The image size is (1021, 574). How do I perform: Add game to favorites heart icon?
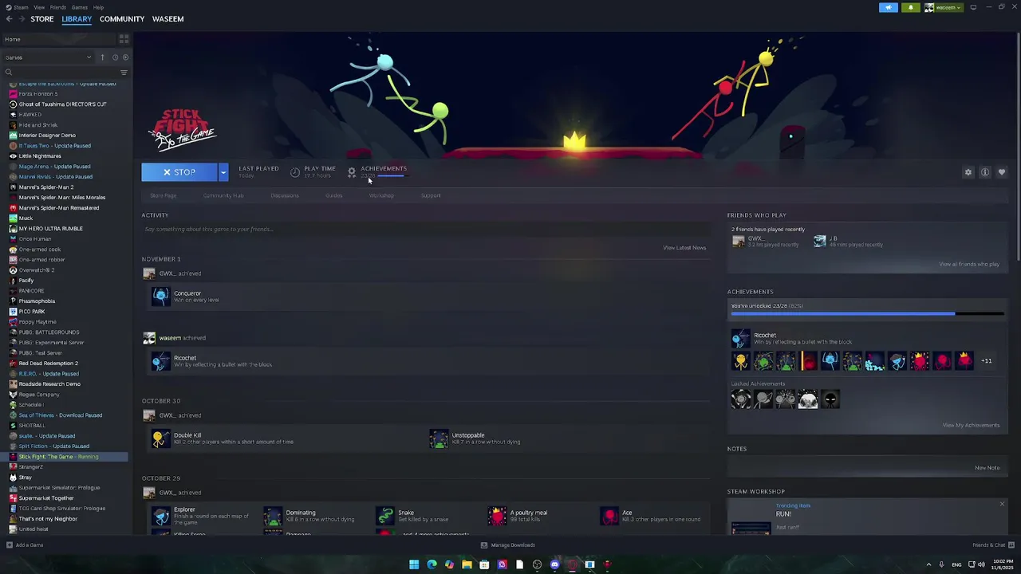[x=1002, y=172]
